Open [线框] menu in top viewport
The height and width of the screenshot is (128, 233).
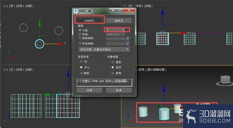[29, 6]
